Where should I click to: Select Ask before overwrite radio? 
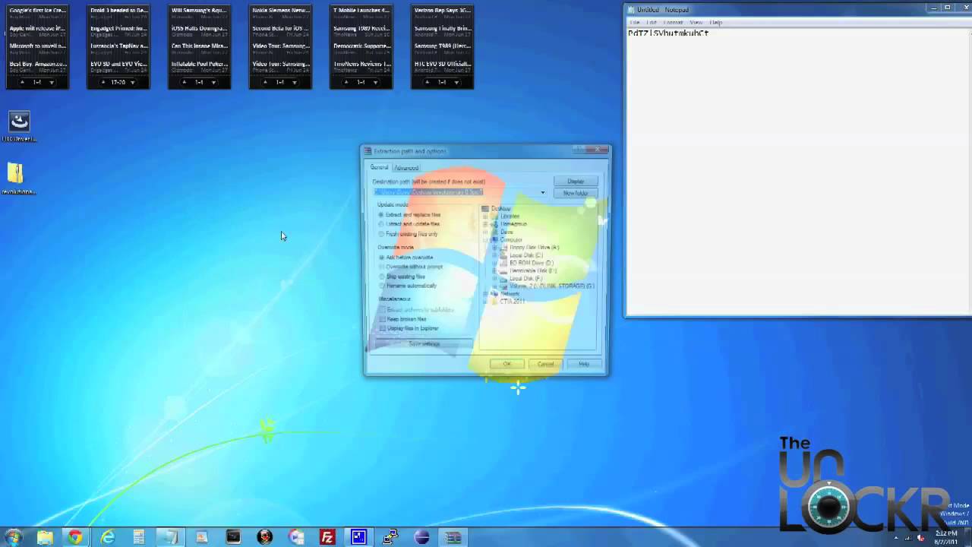tap(406, 258)
